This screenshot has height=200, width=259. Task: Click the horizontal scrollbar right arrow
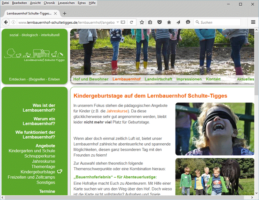(252, 197)
